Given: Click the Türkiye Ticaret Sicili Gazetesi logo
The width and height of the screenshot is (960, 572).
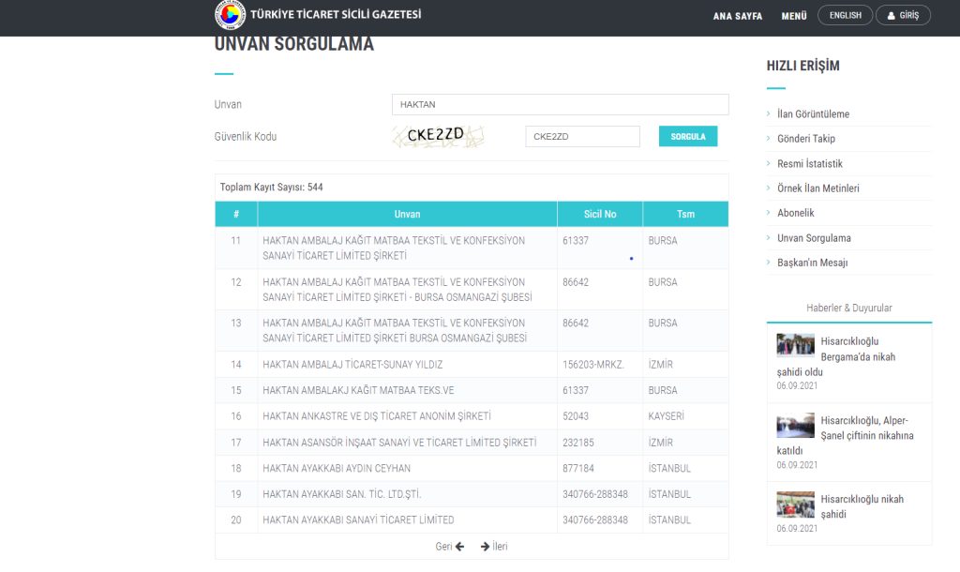Looking at the screenshot, I should [231, 15].
